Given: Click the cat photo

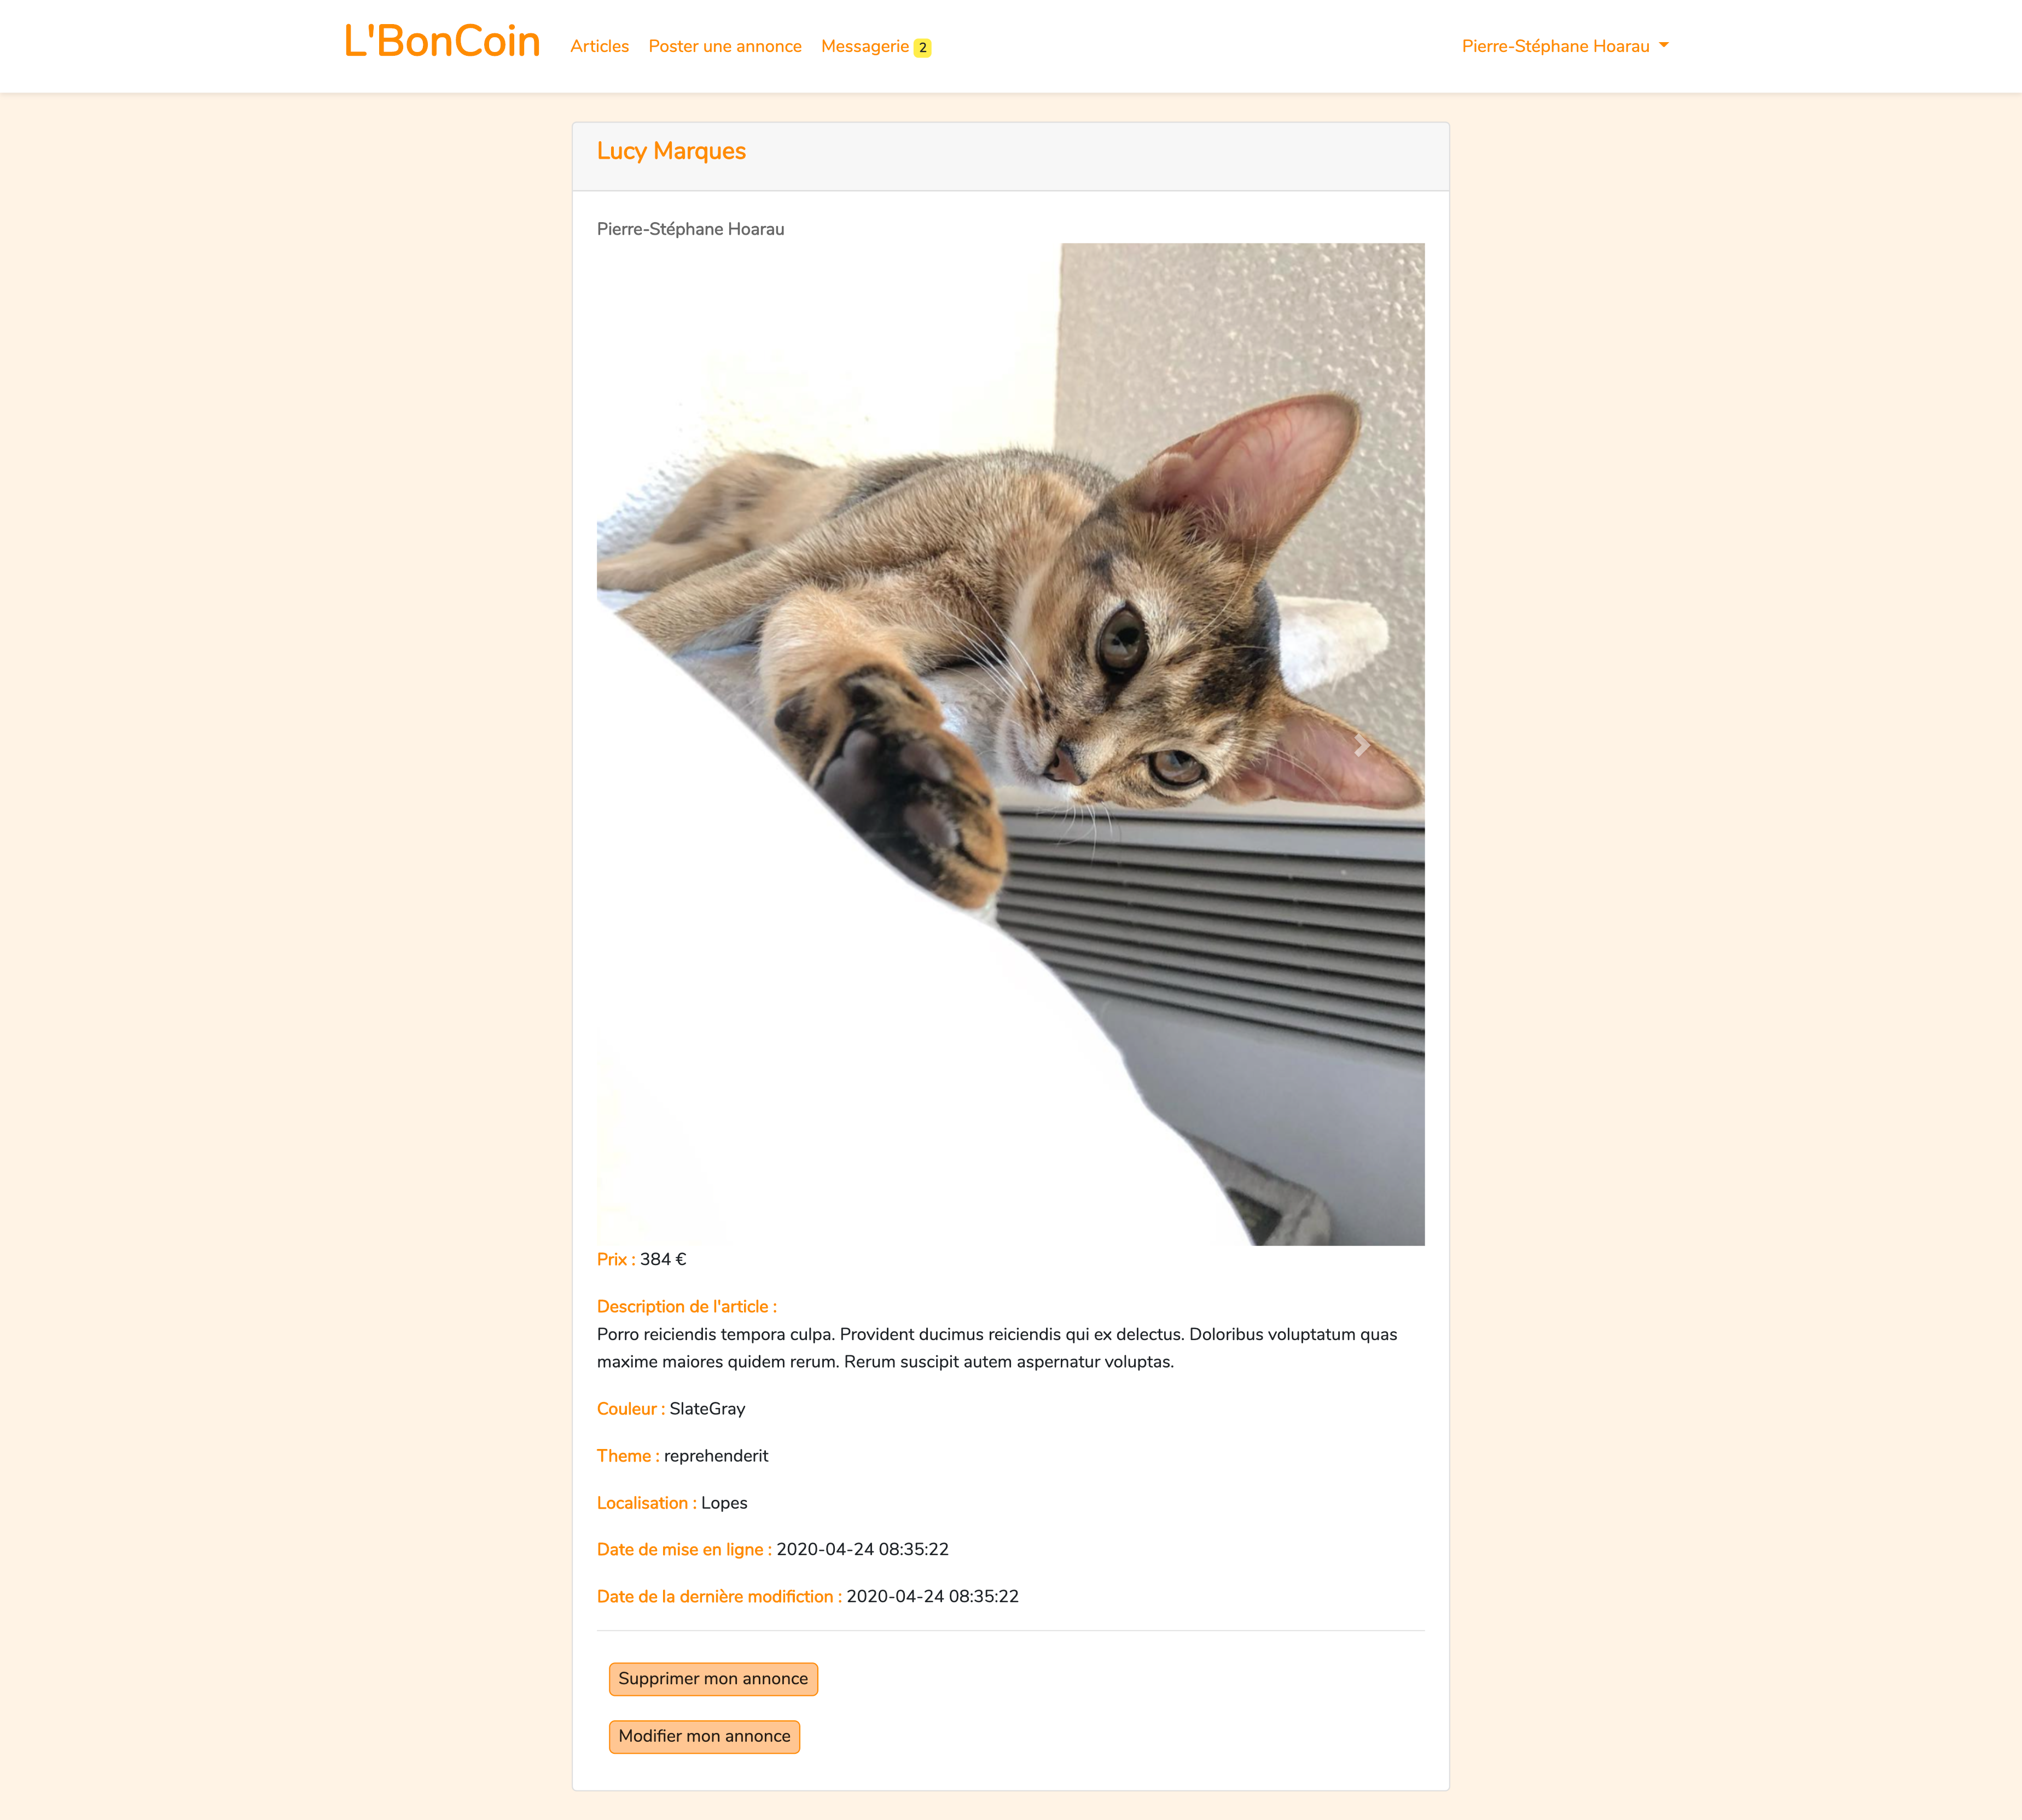Looking at the screenshot, I should [1010, 745].
